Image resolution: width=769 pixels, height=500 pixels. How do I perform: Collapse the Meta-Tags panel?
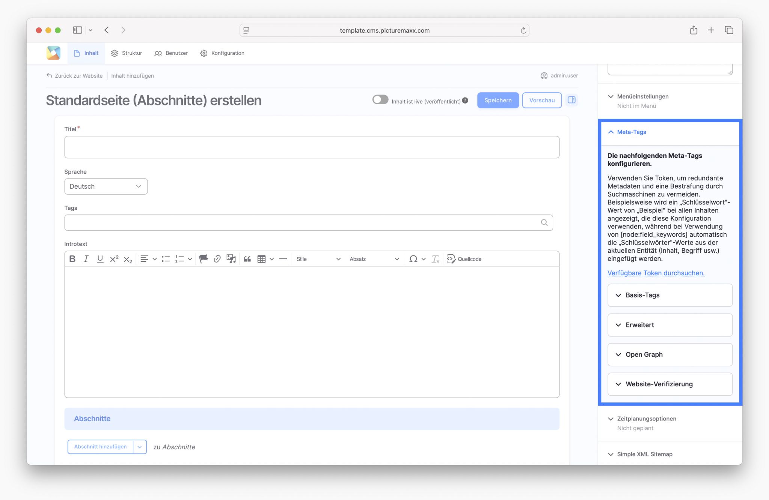coord(631,132)
